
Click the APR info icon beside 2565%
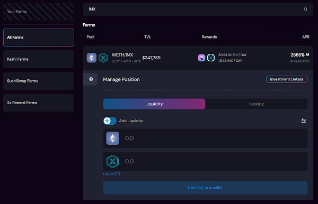(x=307, y=54)
